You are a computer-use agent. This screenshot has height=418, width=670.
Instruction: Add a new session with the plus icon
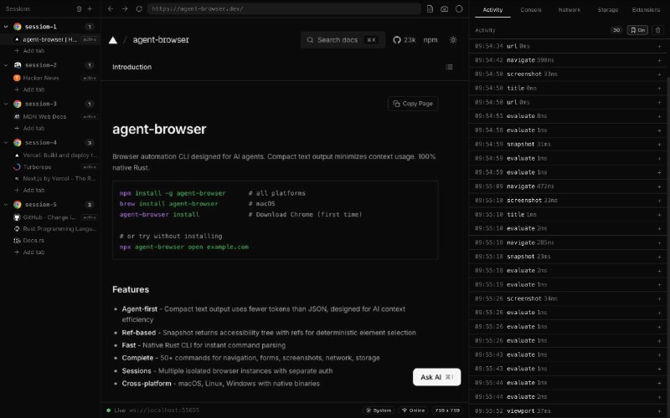pos(90,8)
